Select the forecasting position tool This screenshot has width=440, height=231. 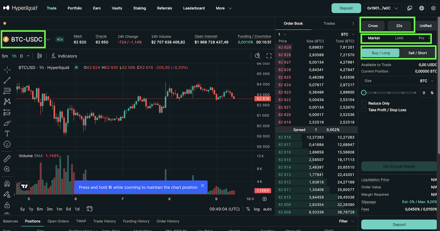click(x=7, y=112)
